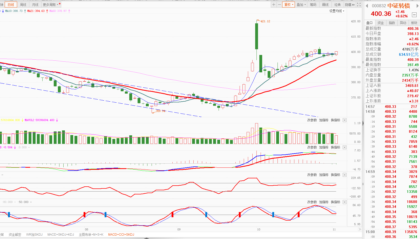
Task: Toggle the 隐藏 side panel button
Action: (x=349, y=5)
